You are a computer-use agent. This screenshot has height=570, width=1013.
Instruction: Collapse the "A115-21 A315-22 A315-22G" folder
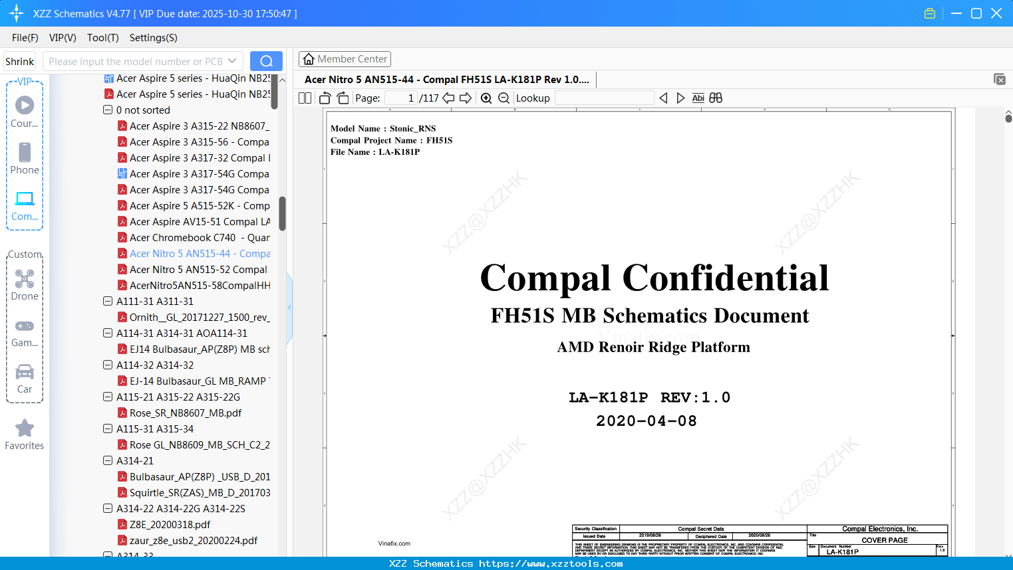[x=108, y=397]
